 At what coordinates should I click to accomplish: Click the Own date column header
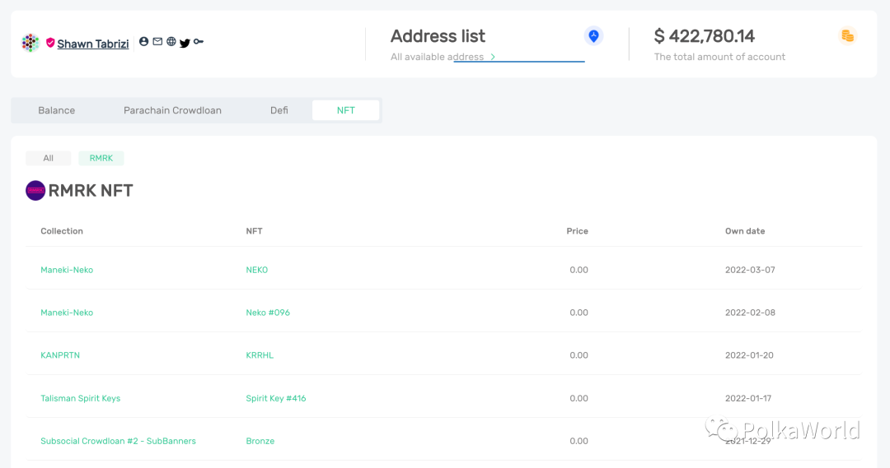745,231
